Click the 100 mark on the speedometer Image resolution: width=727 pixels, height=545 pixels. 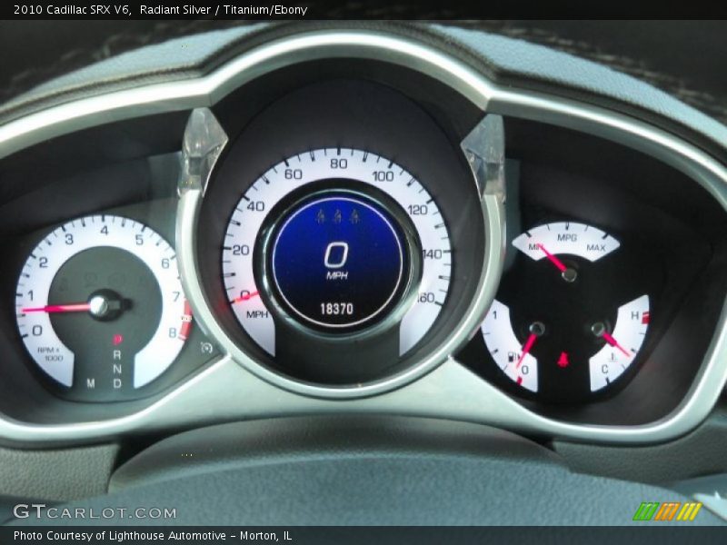point(383,176)
